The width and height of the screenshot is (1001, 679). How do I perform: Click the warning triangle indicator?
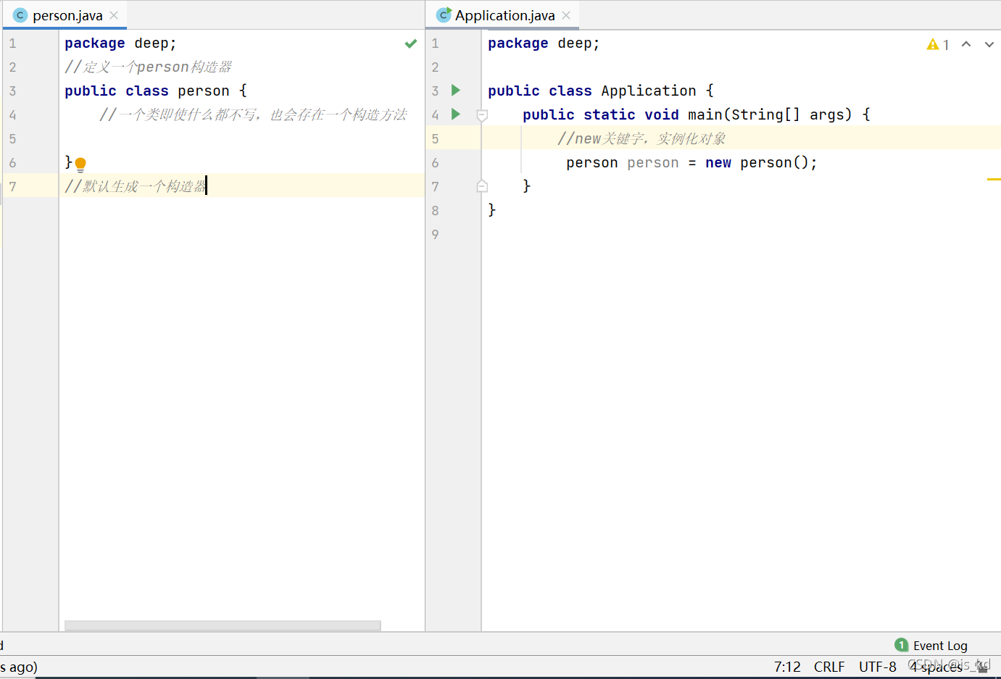933,44
